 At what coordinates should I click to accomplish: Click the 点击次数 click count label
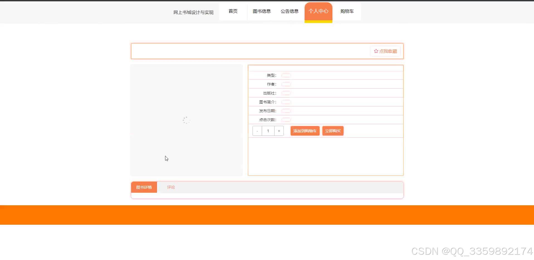(x=268, y=120)
